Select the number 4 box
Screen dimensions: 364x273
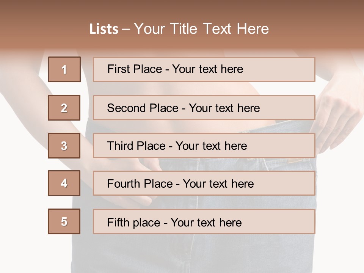pos(64,183)
